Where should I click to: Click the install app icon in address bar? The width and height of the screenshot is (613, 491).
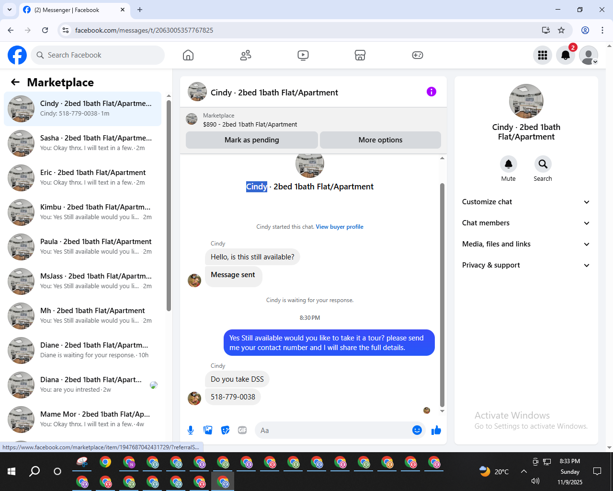[x=546, y=30]
